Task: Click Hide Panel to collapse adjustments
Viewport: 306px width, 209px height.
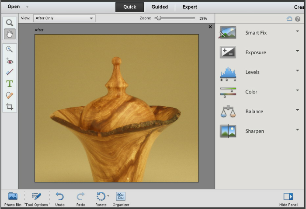Action: point(288,199)
